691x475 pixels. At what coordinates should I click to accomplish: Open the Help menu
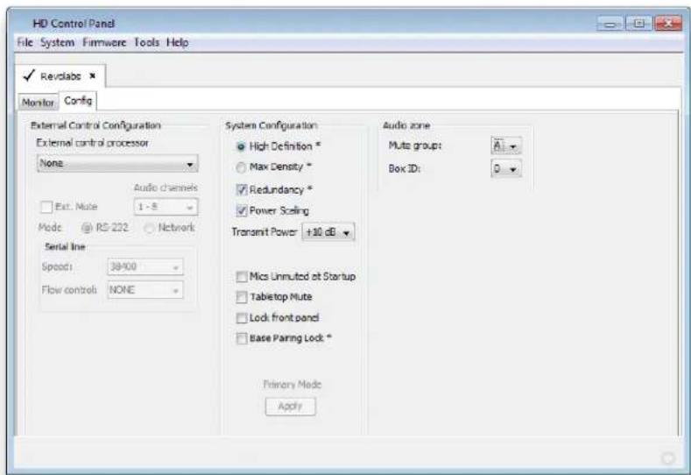point(178,42)
